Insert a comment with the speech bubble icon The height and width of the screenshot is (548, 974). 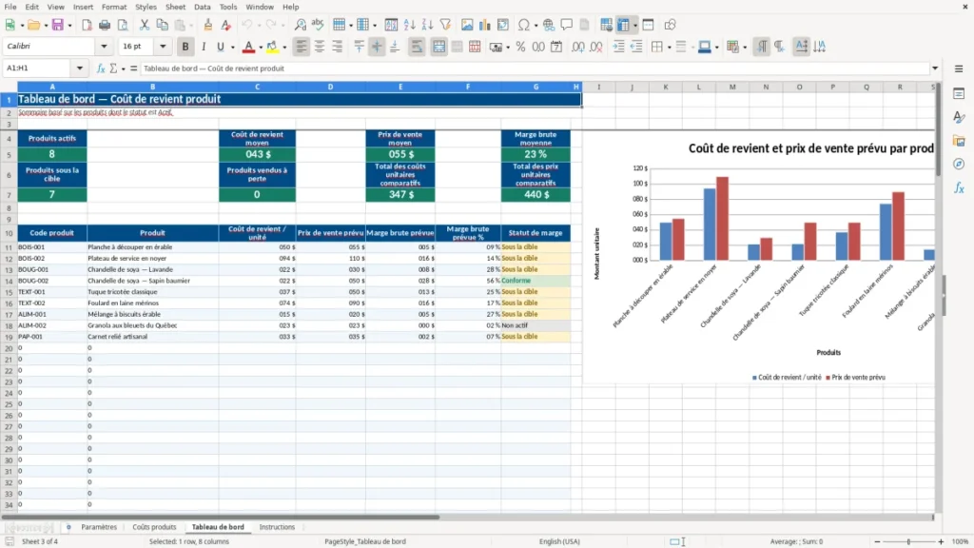567,25
